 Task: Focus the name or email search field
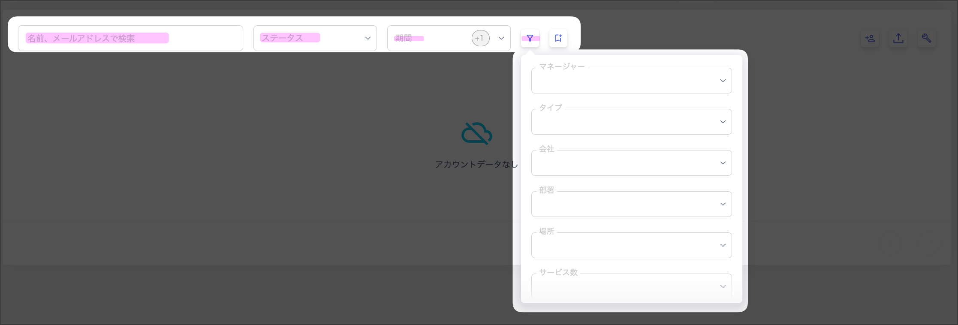[x=131, y=38]
